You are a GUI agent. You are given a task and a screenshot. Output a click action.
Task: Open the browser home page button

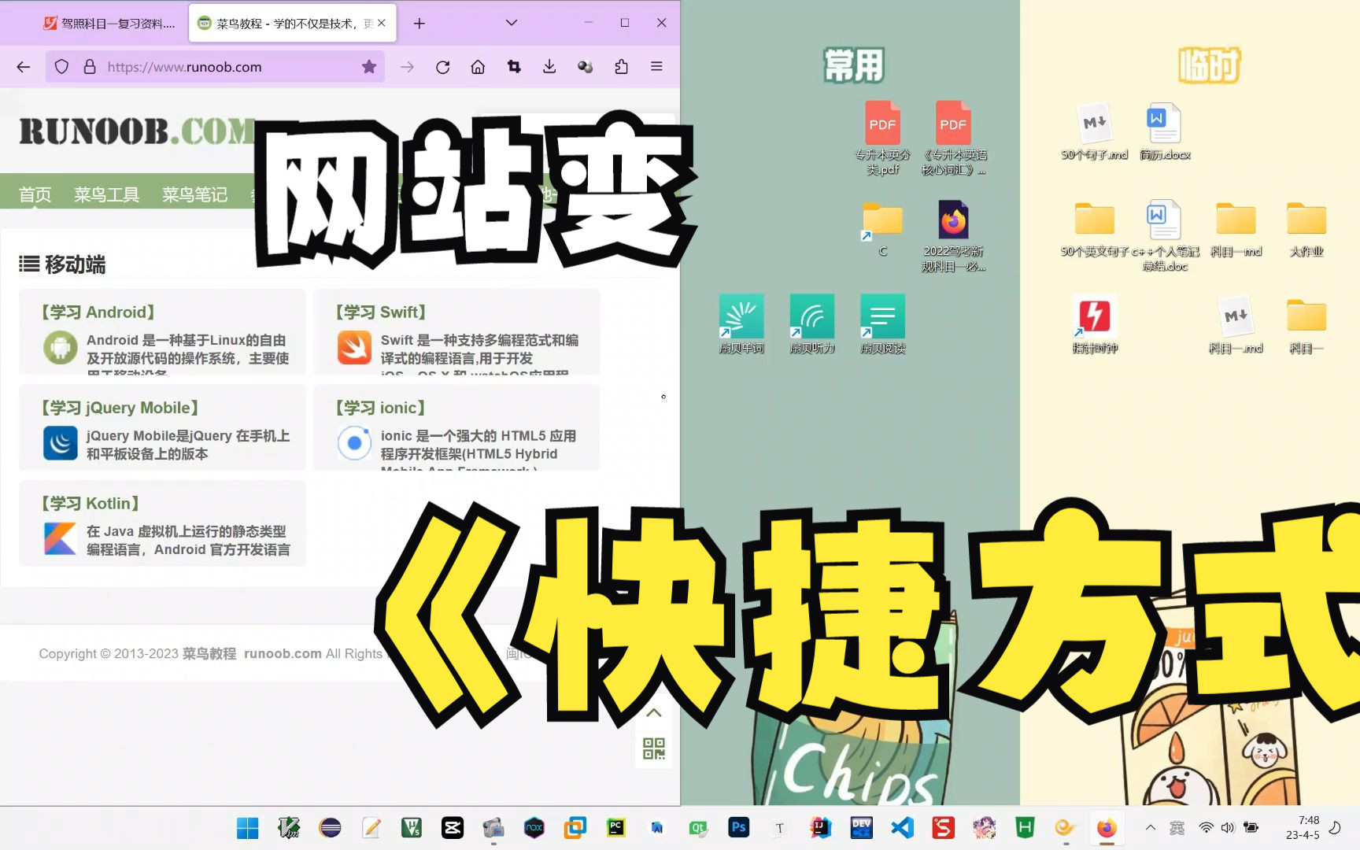pyautogui.click(x=478, y=67)
